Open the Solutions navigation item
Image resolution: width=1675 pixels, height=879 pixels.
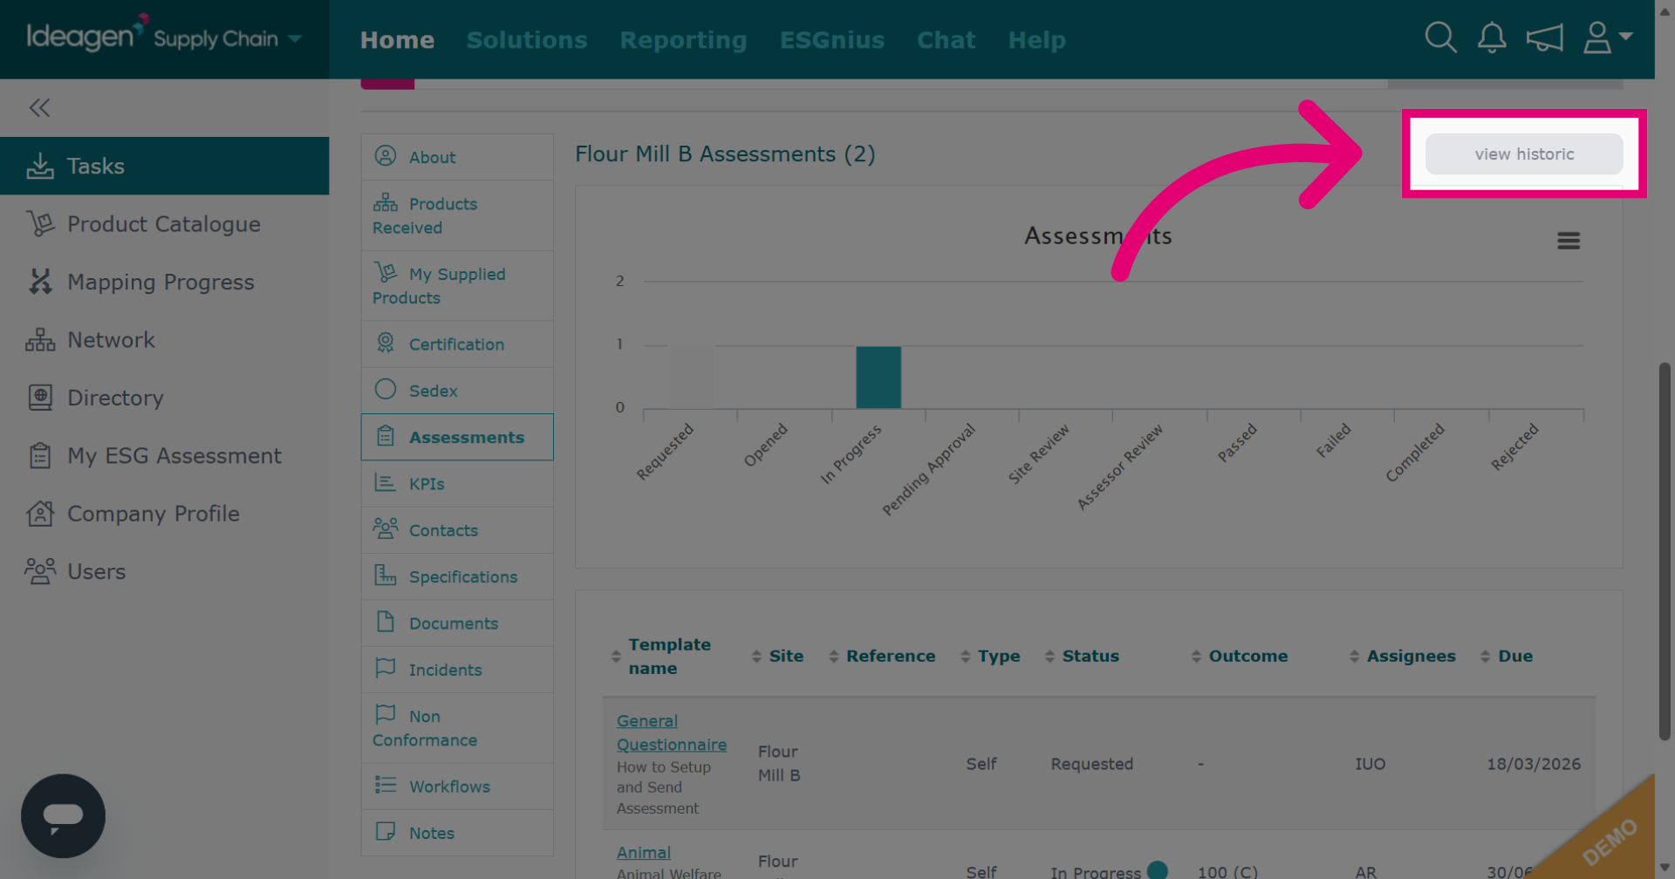click(x=527, y=40)
